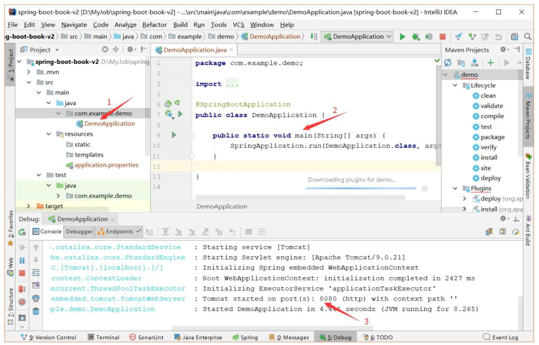Image resolution: width=539 pixels, height=345 pixels.
Task: Open Maven Projects panel settings gear
Action: pyautogui.click(x=504, y=50)
